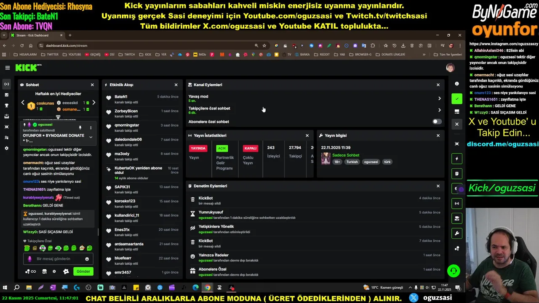Viewport: 539px width, 303px height.
Task: Click the green checkmark layout button
Action: click(x=457, y=99)
